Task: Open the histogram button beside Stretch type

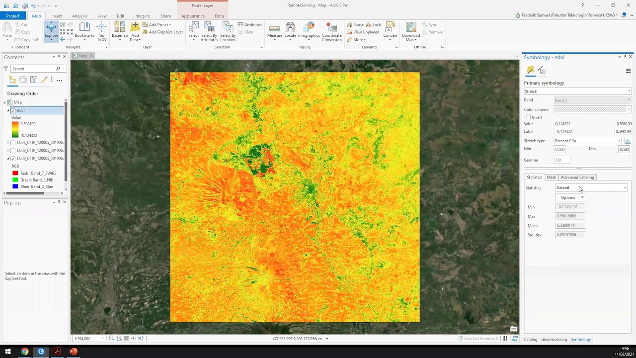Action: 628,141
